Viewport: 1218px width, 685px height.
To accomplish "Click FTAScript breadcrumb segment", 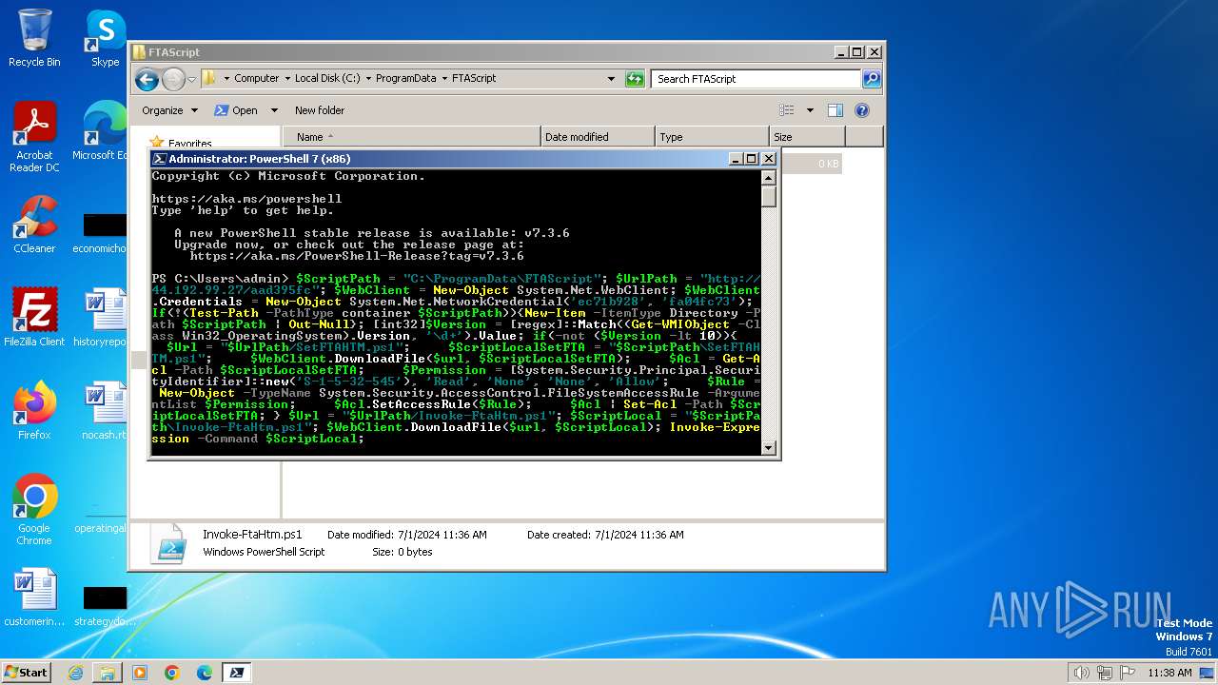I will 474,79.
